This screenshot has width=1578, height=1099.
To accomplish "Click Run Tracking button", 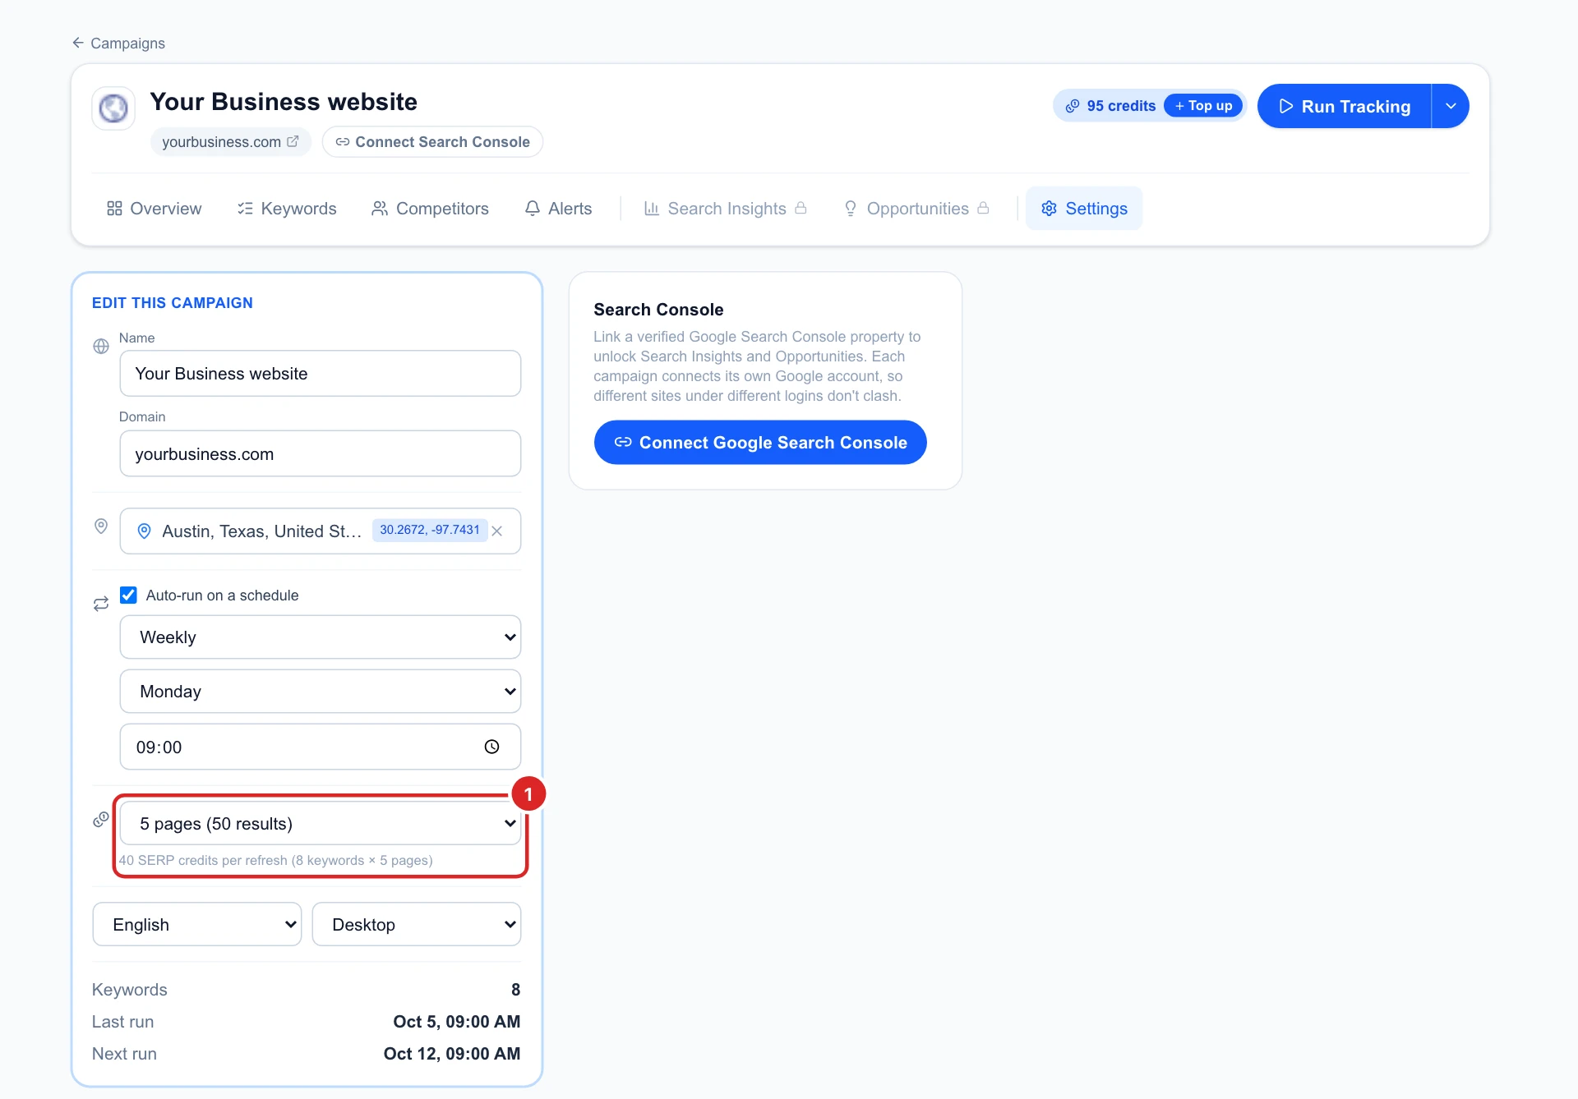I will point(1345,106).
